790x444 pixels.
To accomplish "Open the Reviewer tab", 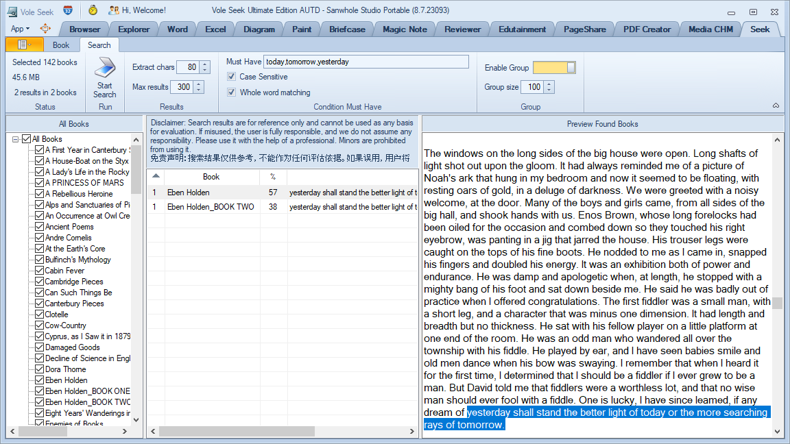I will (462, 29).
